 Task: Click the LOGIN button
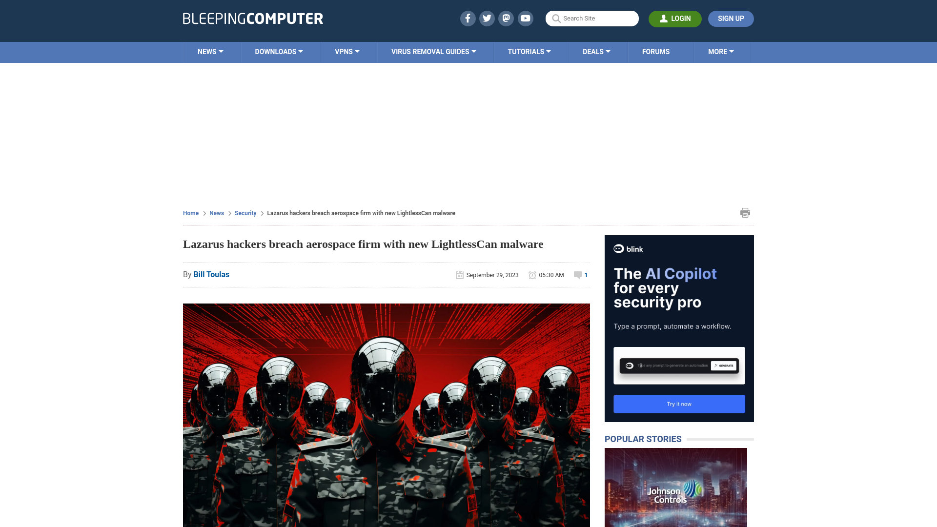[x=675, y=18]
